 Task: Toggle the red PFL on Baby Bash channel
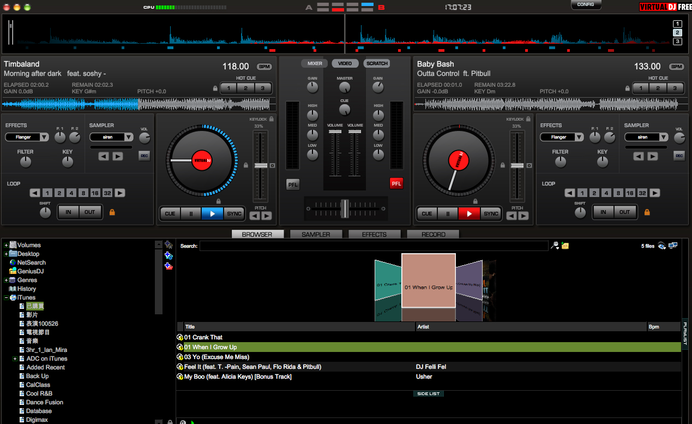(396, 183)
